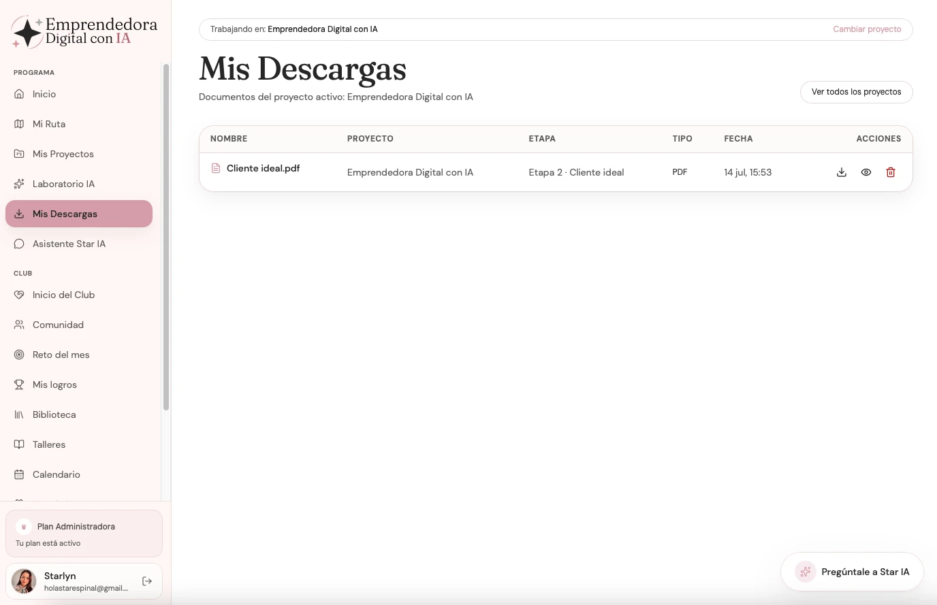937x605 pixels.
Task: Click Cambiar proyecto link
Action: coord(867,29)
